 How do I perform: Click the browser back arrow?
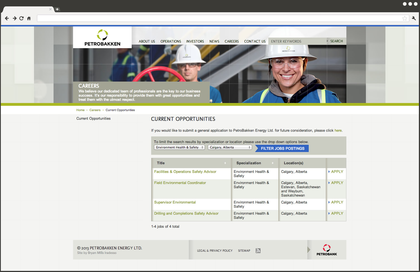7,18
